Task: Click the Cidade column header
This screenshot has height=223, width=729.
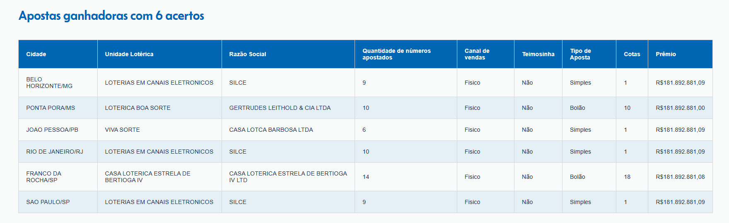Action: (x=36, y=54)
